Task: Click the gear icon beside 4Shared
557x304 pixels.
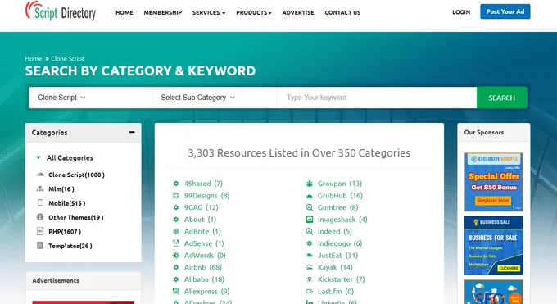Action: click(x=176, y=184)
